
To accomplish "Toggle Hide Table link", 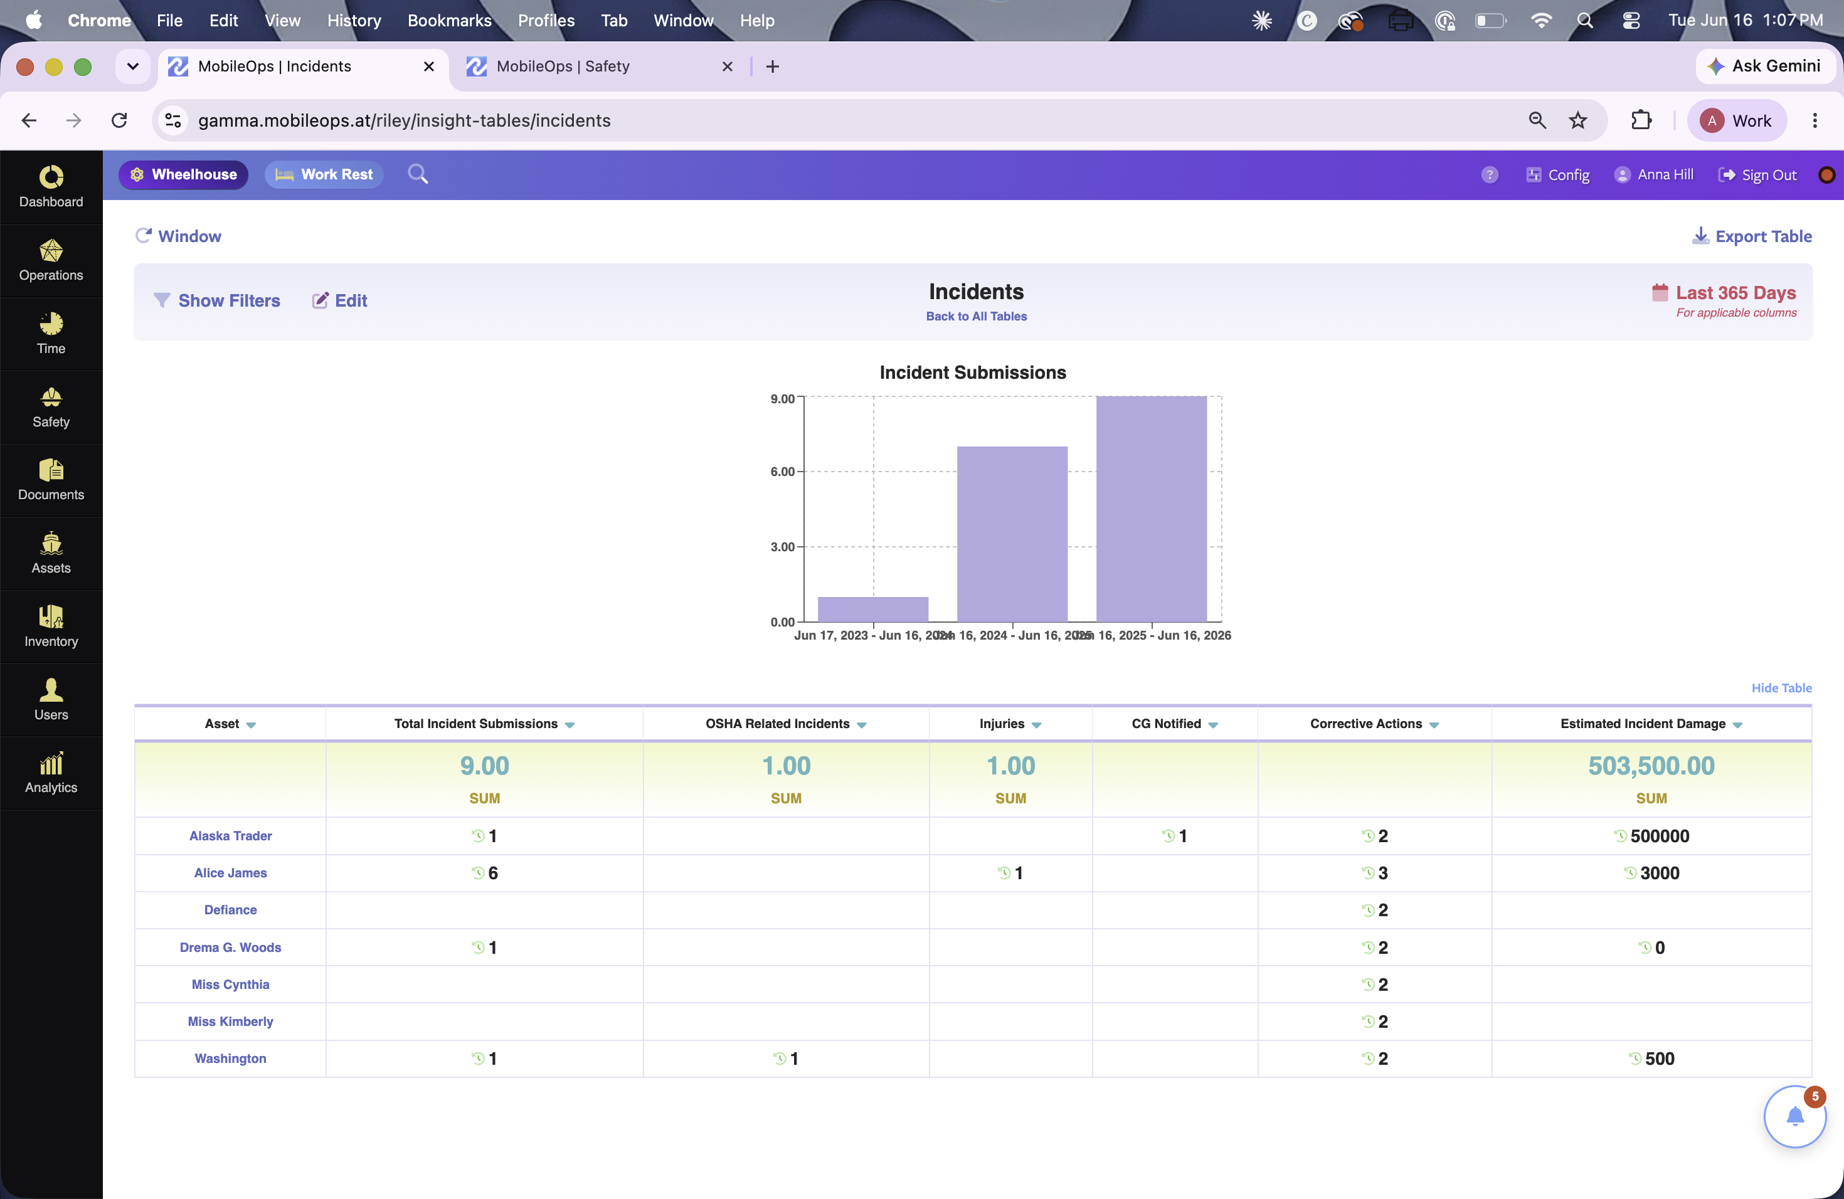I will pyautogui.click(x=1781, y=688).
